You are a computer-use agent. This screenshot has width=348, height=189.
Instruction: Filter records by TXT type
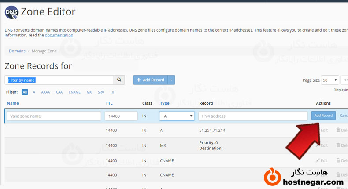[113, 92]
